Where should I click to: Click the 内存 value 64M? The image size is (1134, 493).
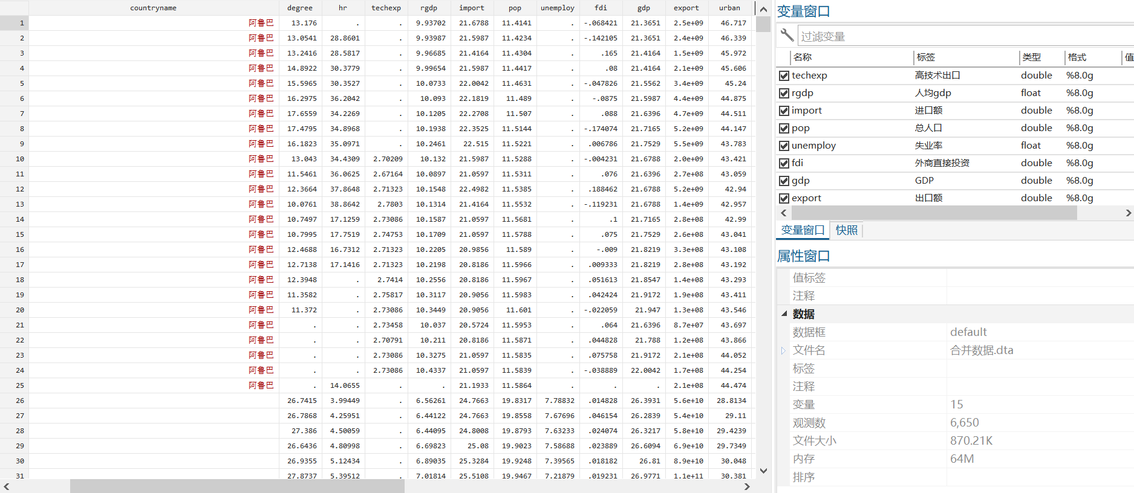click(x=962, y=459)
